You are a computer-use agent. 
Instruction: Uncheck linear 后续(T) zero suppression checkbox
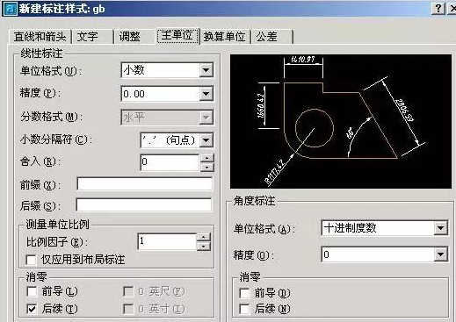click(x=32, y=309)
